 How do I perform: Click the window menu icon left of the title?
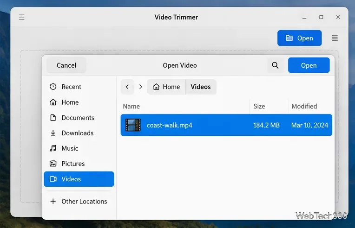(x=21, y=17)
